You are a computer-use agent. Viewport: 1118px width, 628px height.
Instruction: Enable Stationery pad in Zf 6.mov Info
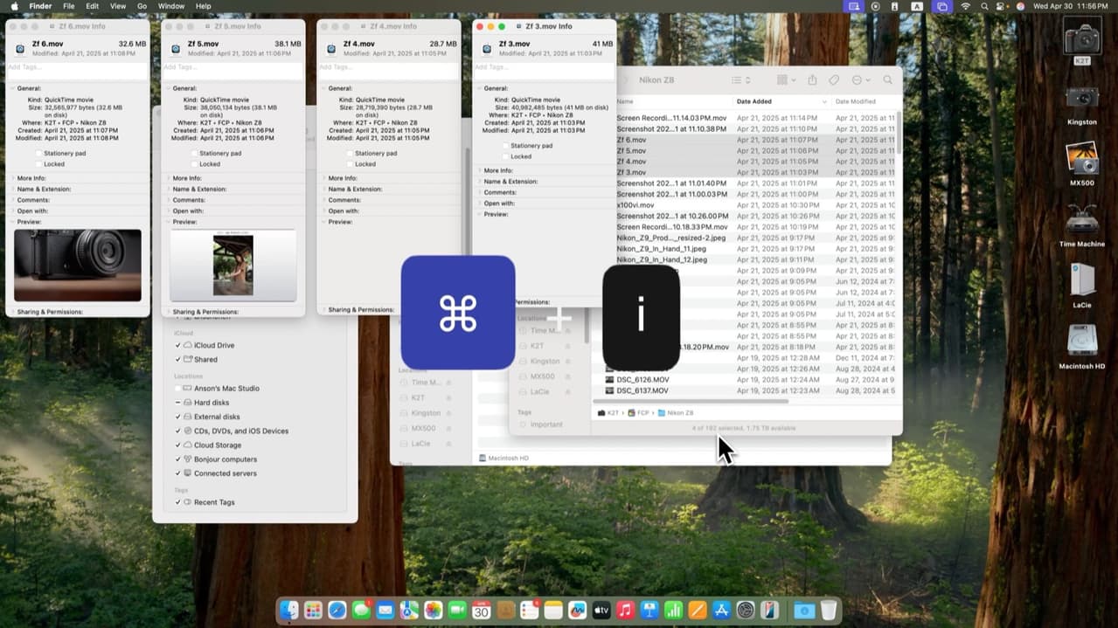[38, 153]
